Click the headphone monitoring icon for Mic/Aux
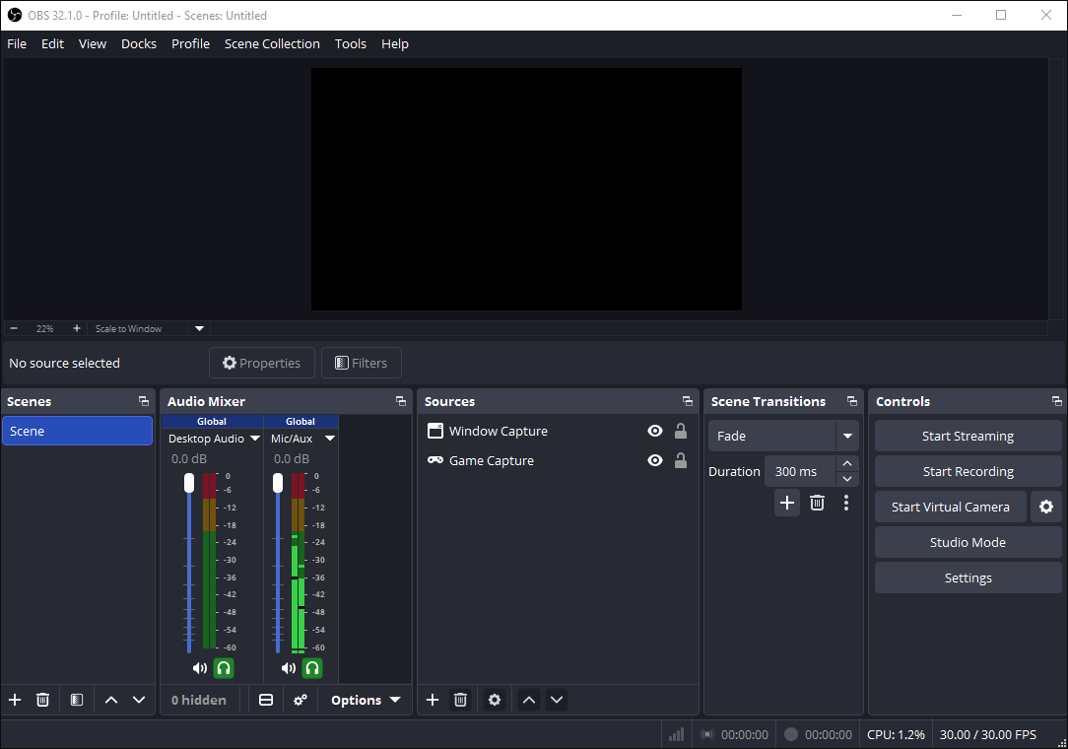Image resolution: width=1068 pixels, height=749 pixels. pyautogui.click(x=312, y=667)
